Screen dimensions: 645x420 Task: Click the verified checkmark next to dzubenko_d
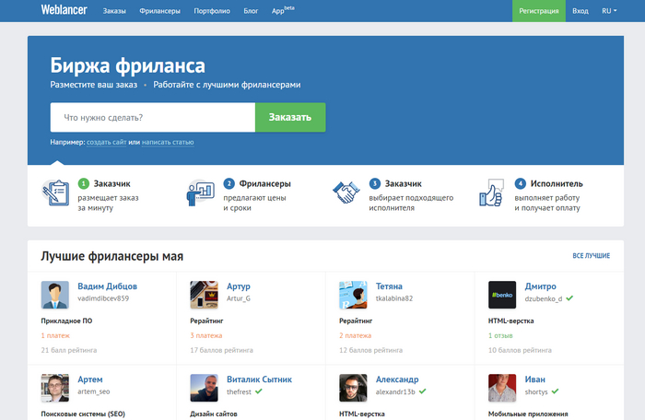pyautogui.click(x=569, y=298)
